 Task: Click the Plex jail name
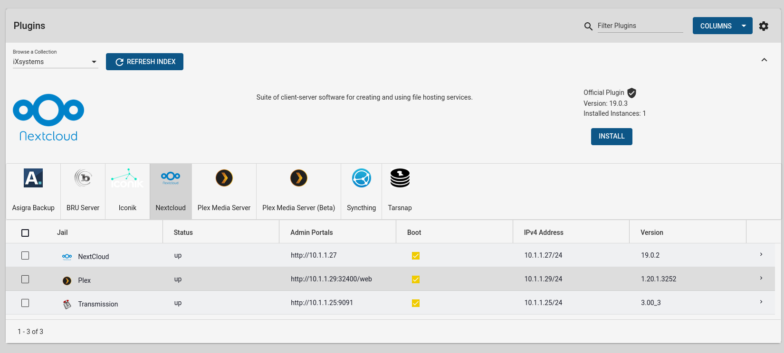coord(85,280)
